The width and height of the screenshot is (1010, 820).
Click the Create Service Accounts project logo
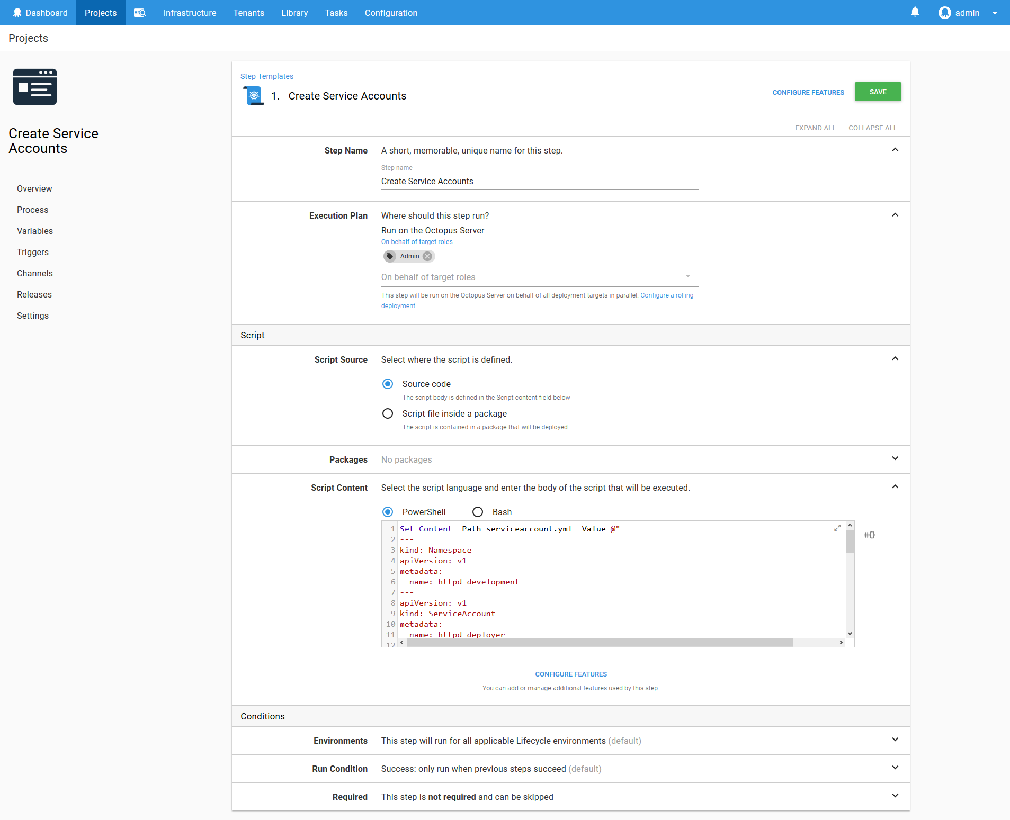(x=35, y=87)
